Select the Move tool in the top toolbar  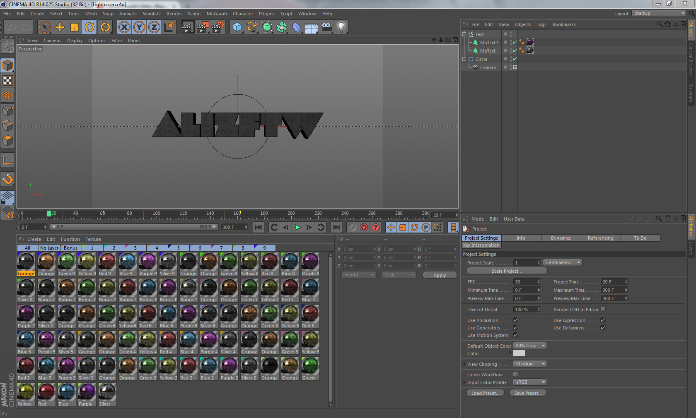[x=60, y=27]
